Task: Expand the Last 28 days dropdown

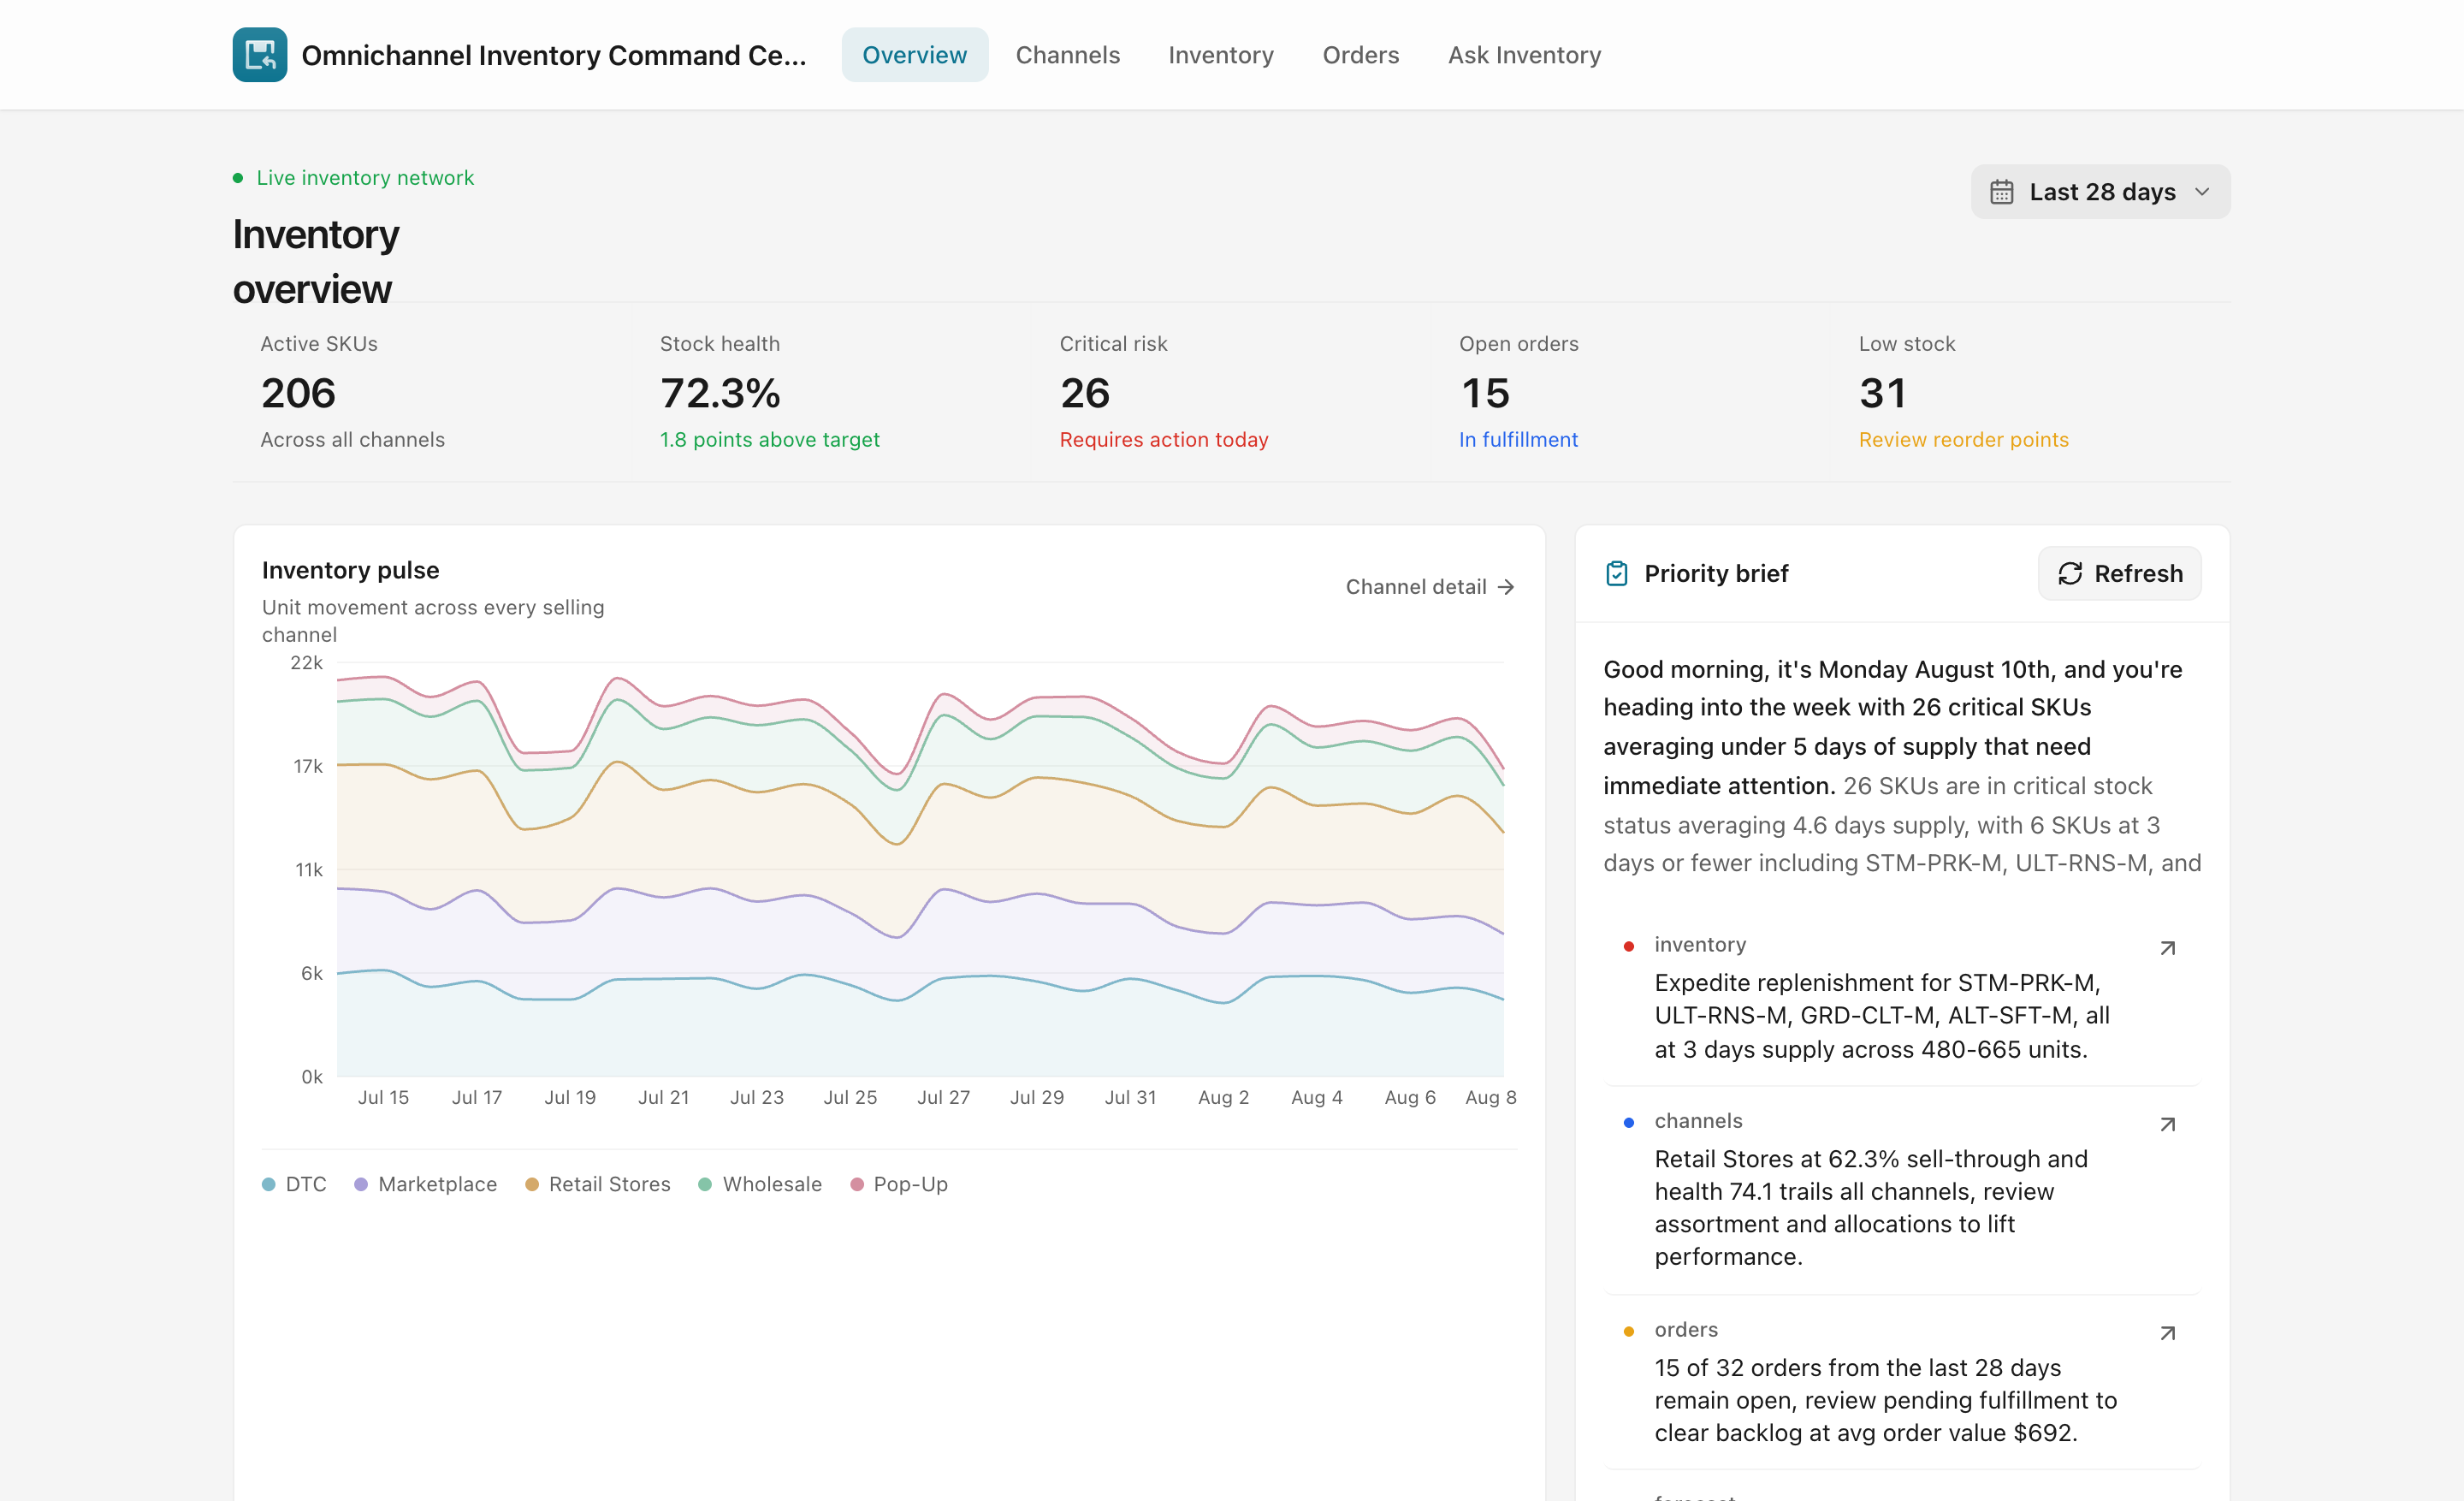Action: pos(2100,192)
